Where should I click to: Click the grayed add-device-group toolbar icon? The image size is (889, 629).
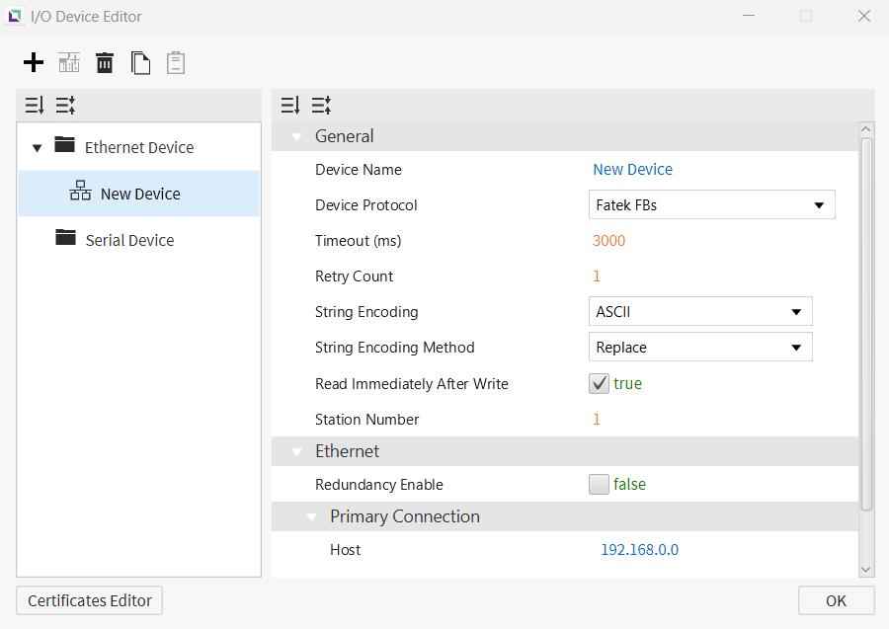coord(69,62)
